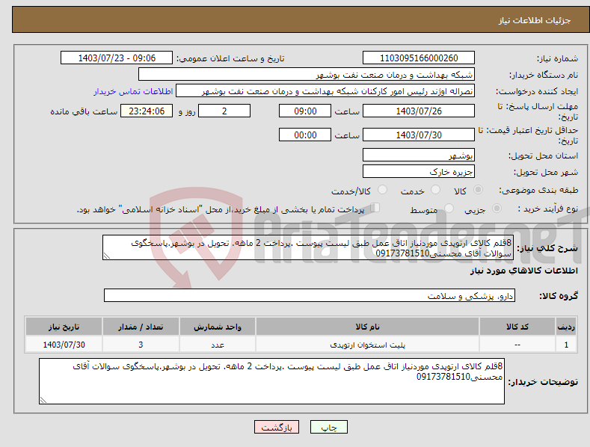This screenshot has height=447, width=590.
Task: Click the price validity time field 00:00
Action: 305,135
